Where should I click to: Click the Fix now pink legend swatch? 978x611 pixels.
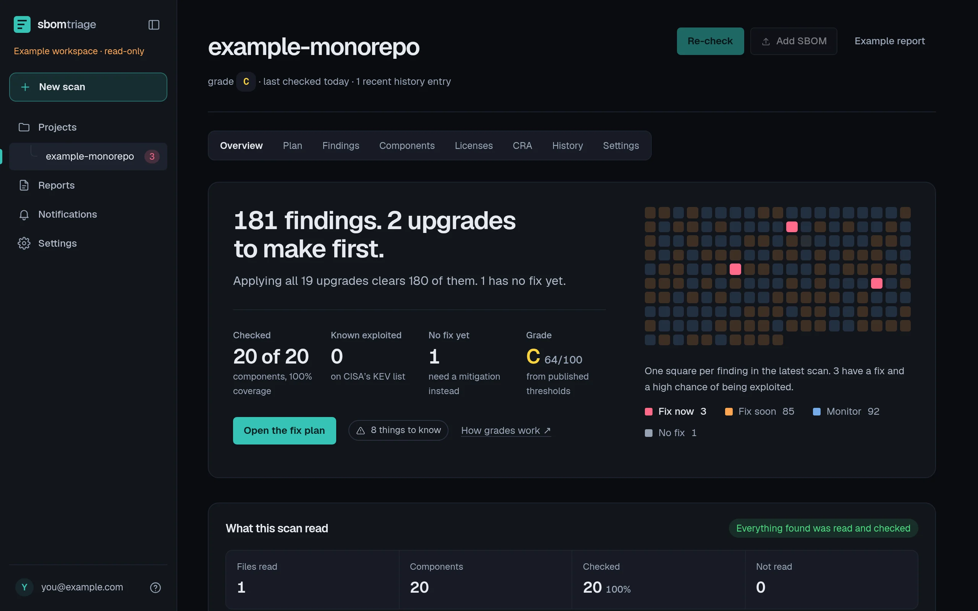[x=649, y=412]
